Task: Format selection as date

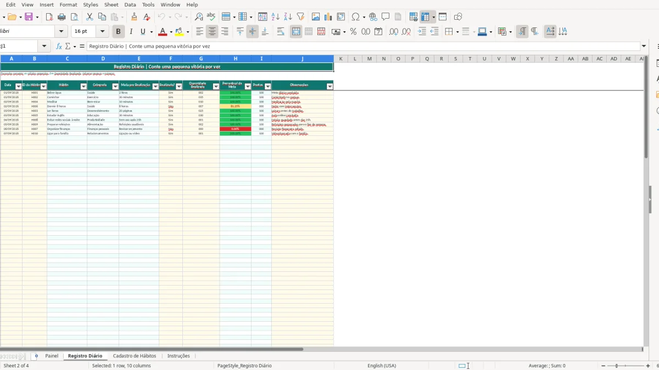Action: pos(378,32)
